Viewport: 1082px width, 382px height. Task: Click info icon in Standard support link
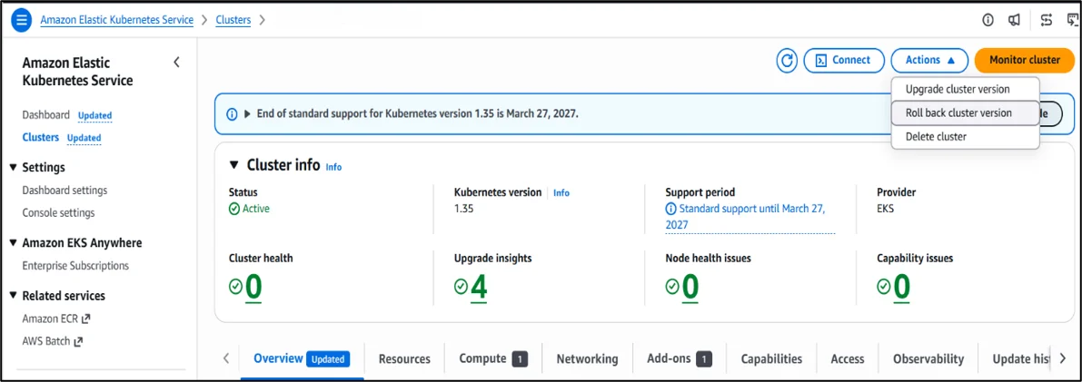[670, 208]
